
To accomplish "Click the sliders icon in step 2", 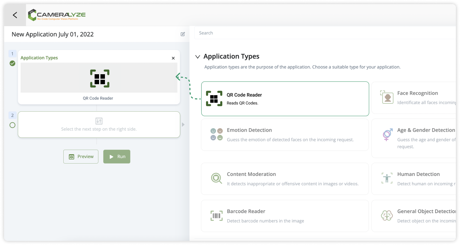I will point(99,121).
